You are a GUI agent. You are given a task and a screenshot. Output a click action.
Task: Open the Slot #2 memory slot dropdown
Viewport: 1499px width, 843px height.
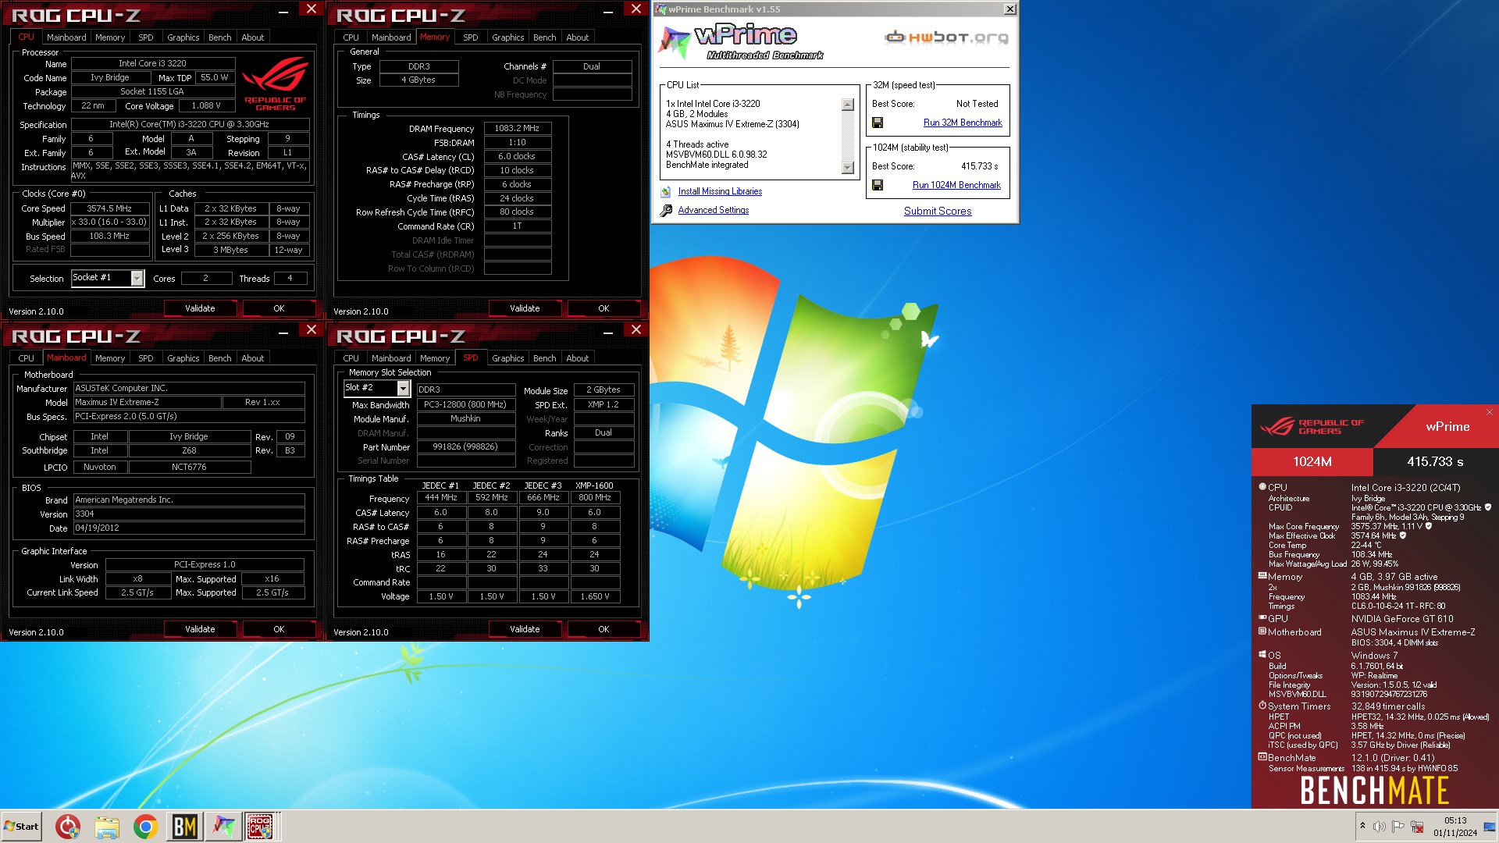coord(404,388)
